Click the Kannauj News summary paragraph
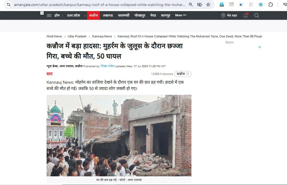The width and height of the screenshot is (287, 185). tap(115, 85)
